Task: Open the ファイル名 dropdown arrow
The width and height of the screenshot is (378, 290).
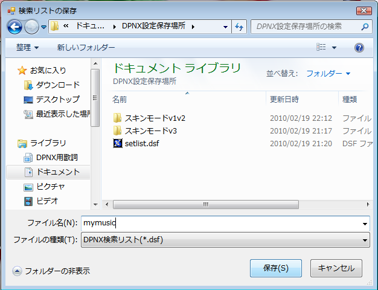Action: tap(365, 224)
